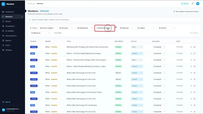Open the All Sentiments filter dropdown
This screenshot has width=203, height=114.
tap(84, 28)
